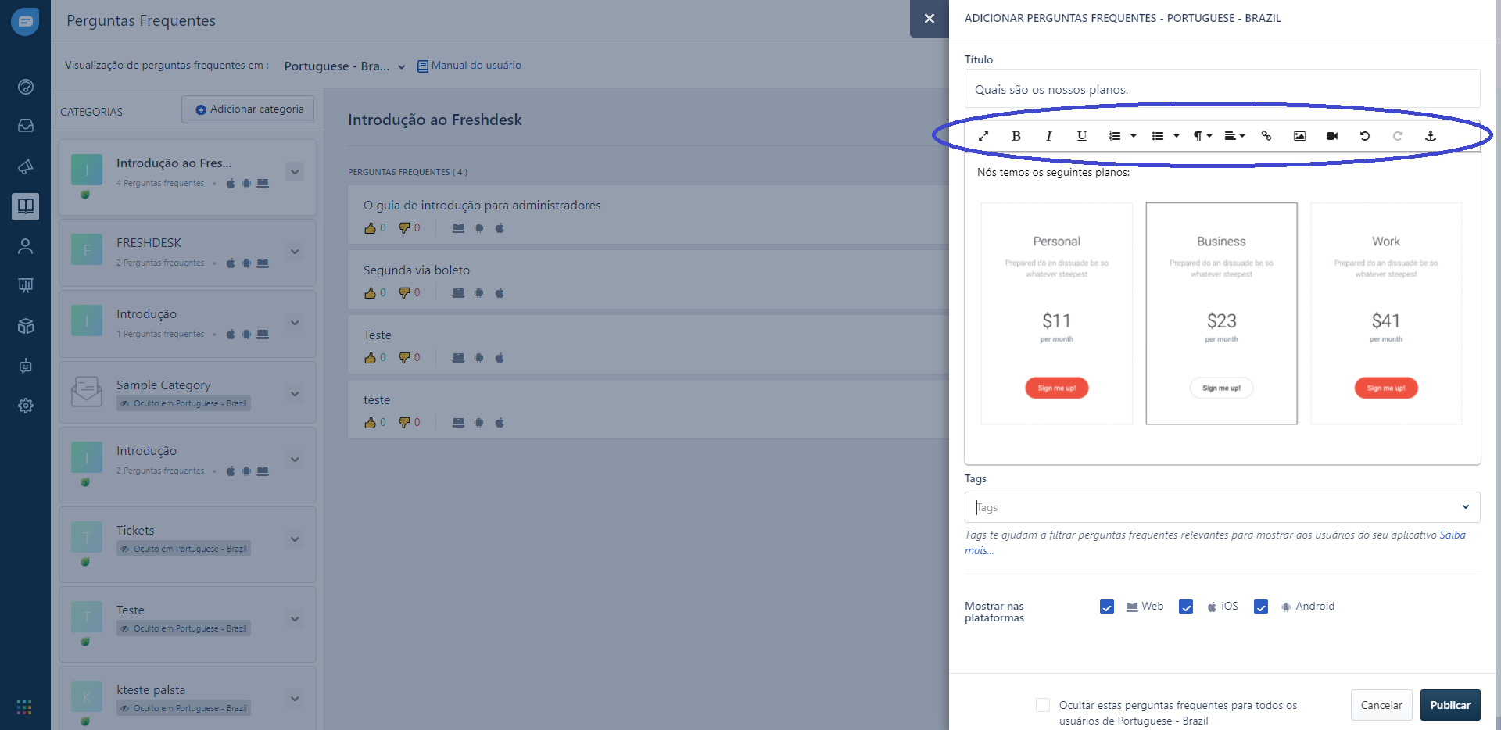
Task: Check hide FAQ for Portuguese users
Action: coord(1043,705)
